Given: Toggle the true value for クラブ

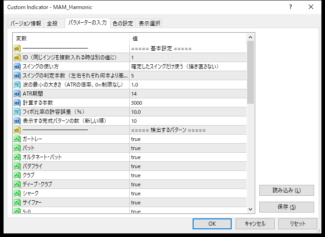Looking at the screenshot, I should click(188, 175).
